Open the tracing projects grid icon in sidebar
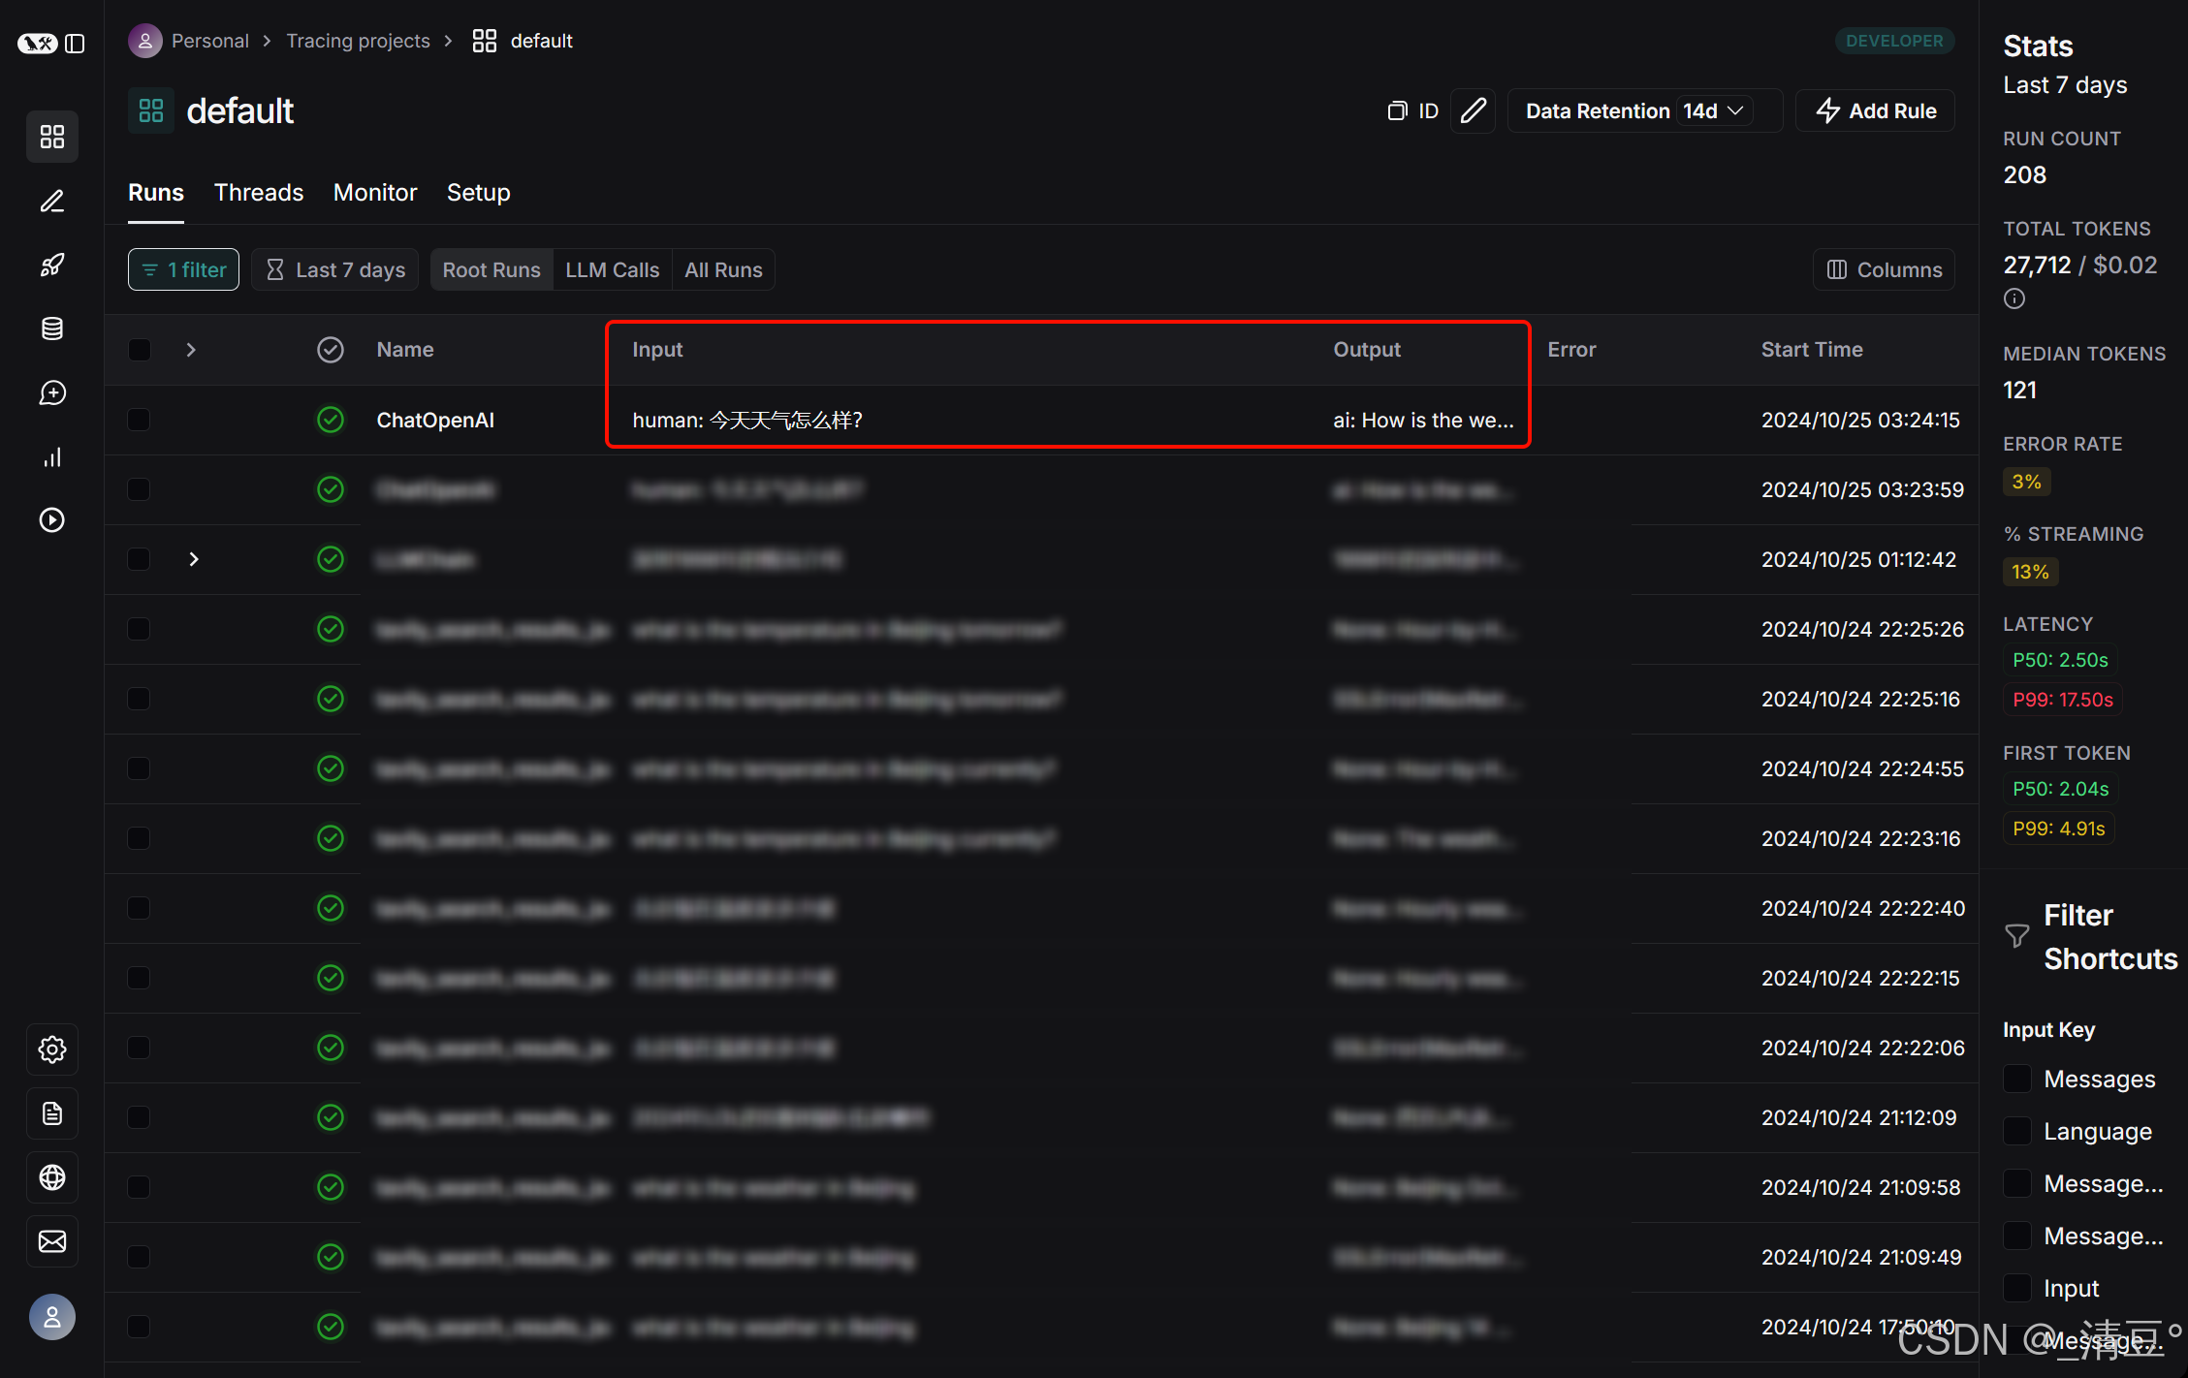This screenshot has height=1378, width=2188. (52, 137)
